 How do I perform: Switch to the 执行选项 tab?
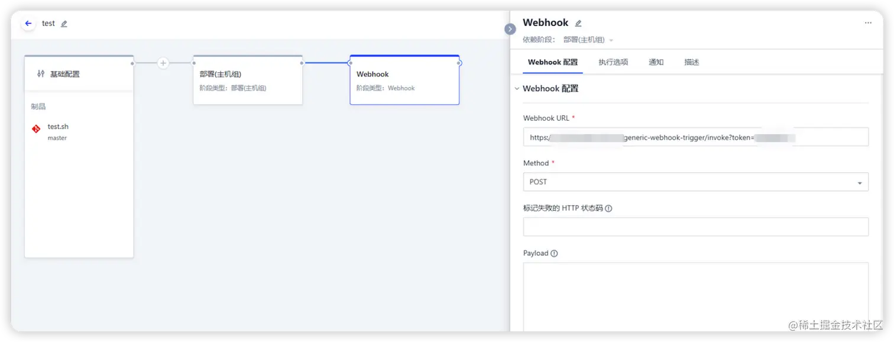point(613,62)
